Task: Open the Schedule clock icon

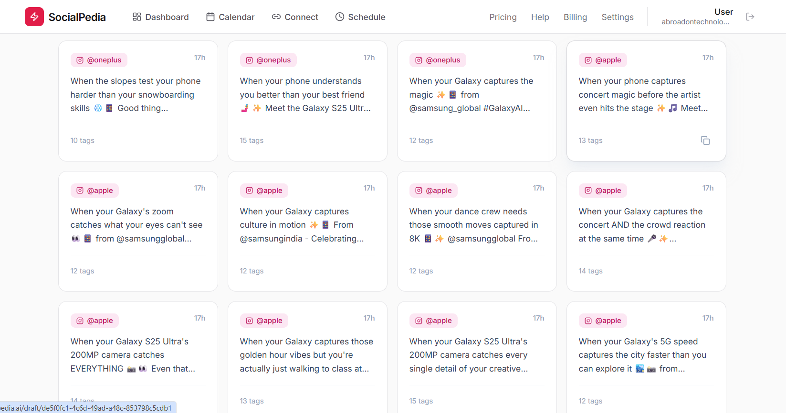Action: pos(340,17)
